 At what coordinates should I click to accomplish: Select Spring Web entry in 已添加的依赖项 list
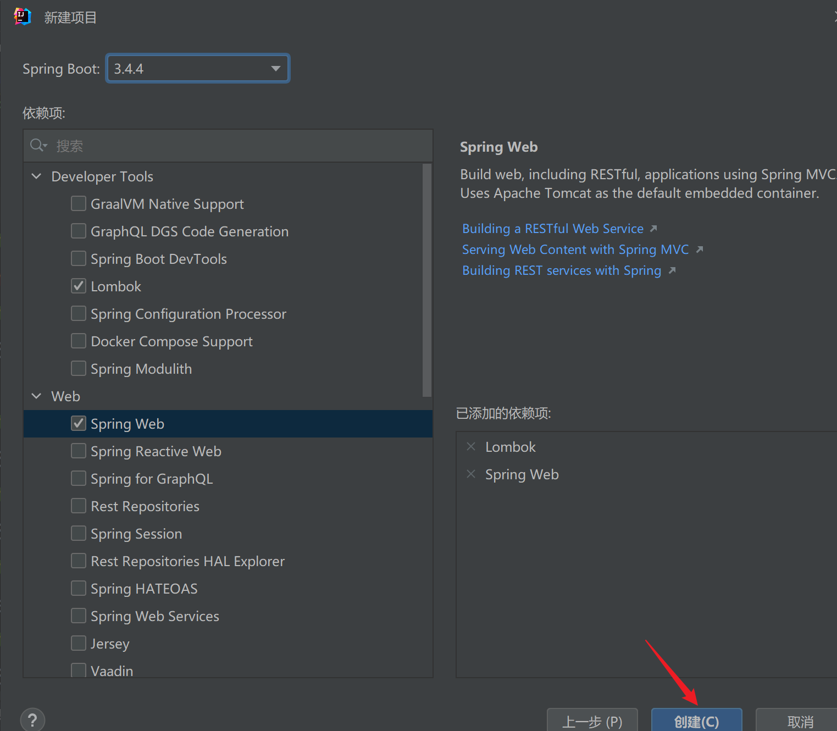522,474
